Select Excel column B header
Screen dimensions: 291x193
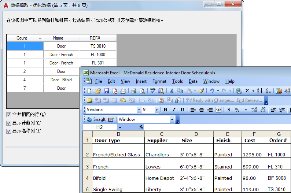(118, 134)
